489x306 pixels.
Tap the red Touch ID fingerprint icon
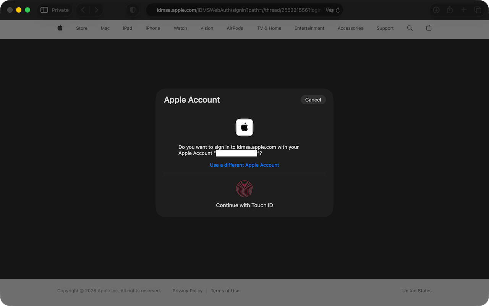[x=244, y=189]
